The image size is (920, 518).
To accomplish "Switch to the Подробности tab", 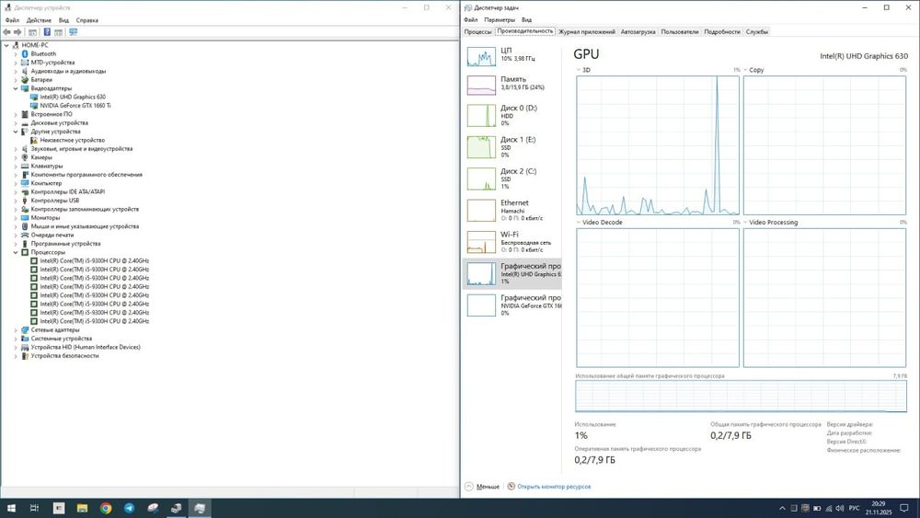I will tap(722, 31).
